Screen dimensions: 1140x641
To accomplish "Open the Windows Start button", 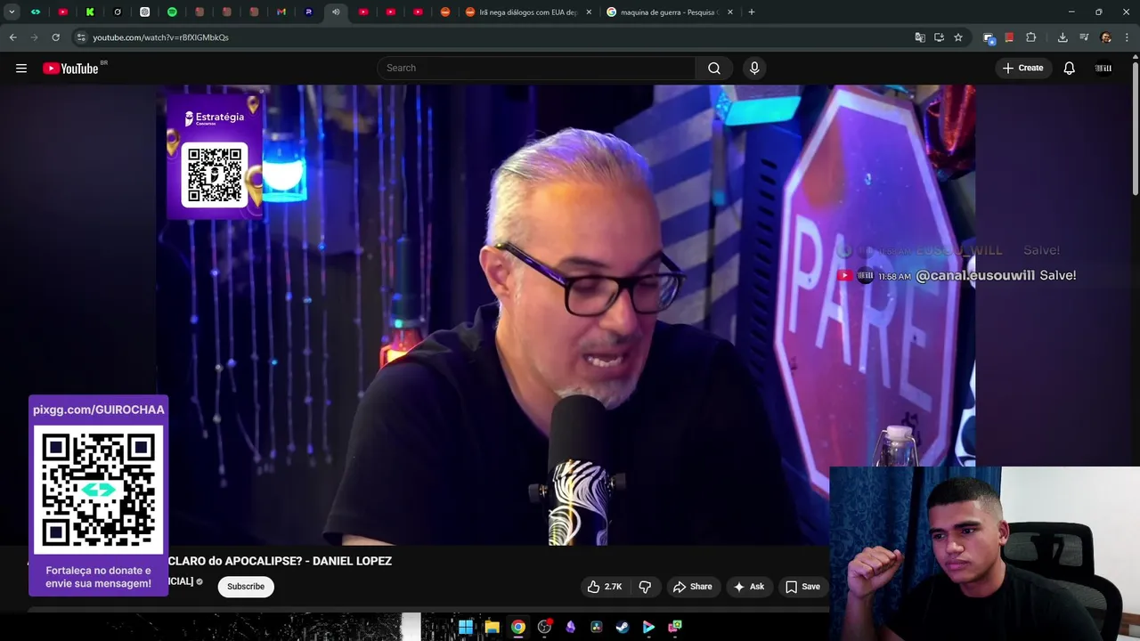I will coord(466,627).
